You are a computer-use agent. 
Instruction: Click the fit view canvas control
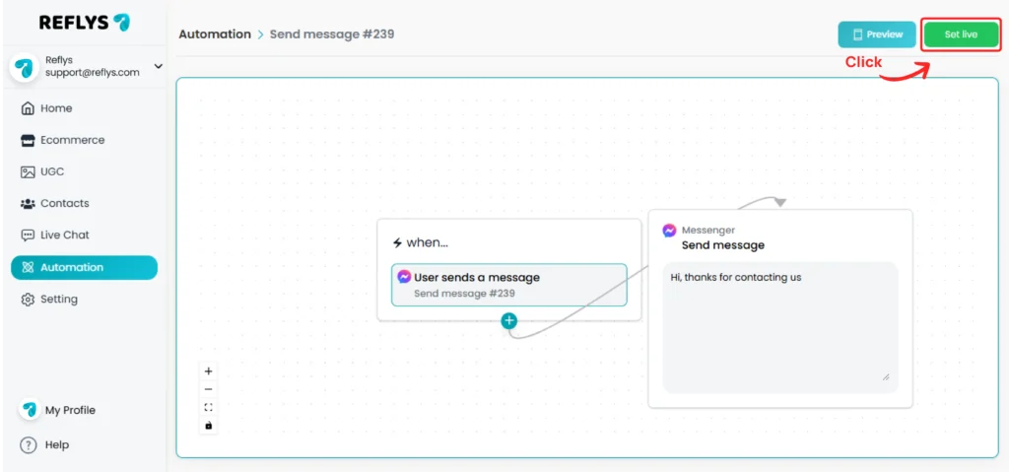pos(208,407)
